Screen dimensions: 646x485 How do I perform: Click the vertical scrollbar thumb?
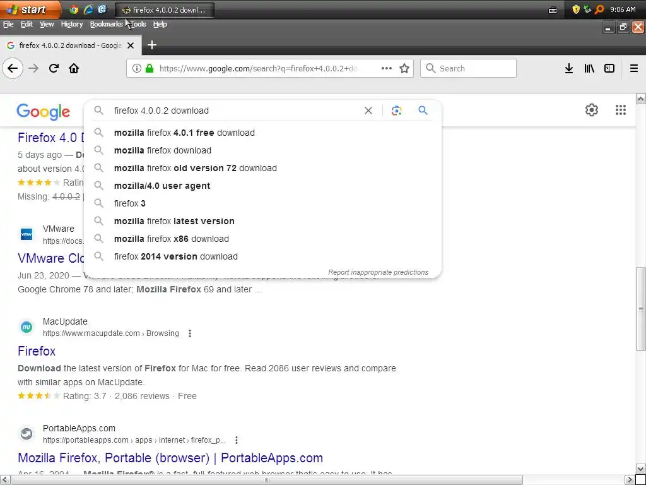pos(641,309)
